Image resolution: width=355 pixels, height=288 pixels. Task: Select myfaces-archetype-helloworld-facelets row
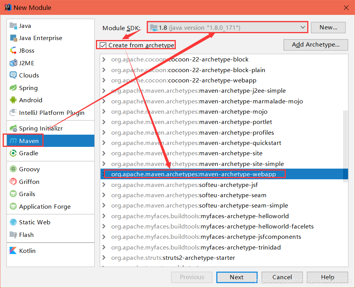coord(224,226)
